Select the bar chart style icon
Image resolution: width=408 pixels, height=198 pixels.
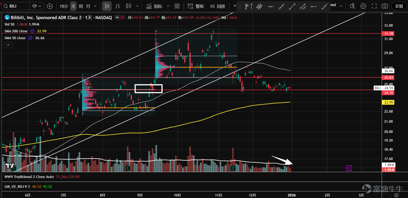118,6
